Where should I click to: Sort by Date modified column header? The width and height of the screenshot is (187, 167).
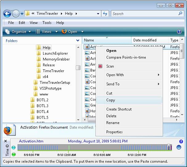tap(150, 40)
